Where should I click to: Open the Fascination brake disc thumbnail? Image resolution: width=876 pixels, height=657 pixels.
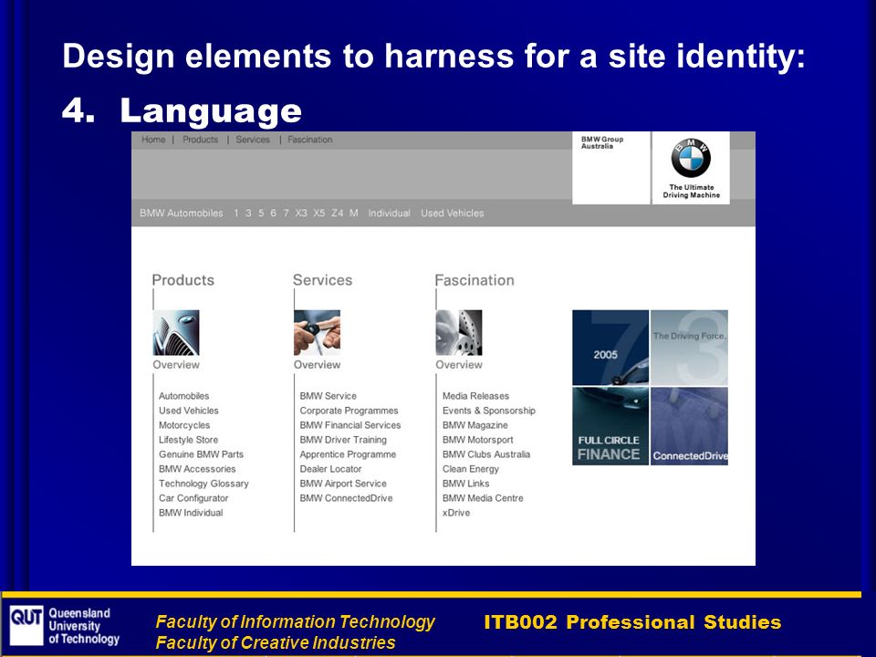[459, 333]
